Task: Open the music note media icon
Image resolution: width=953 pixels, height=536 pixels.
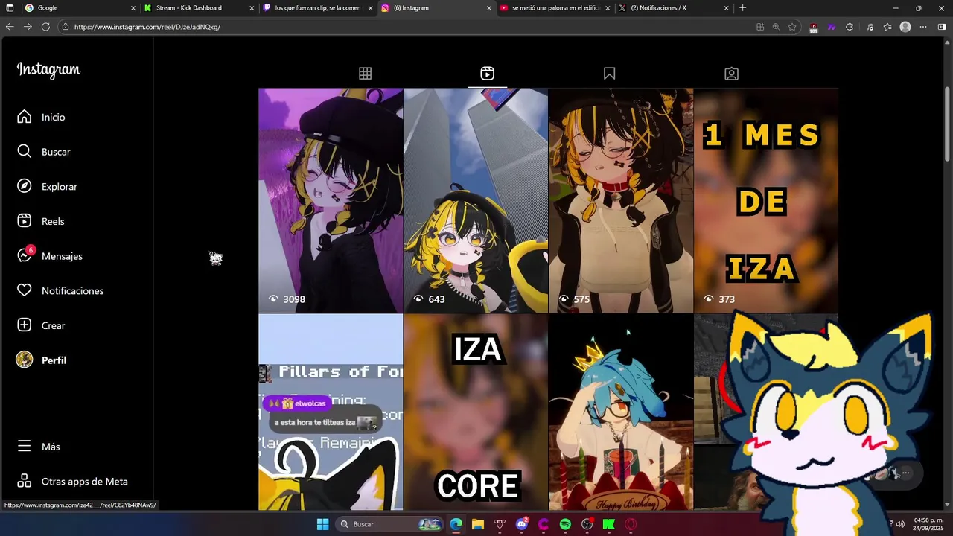Action: click(870, 27)
